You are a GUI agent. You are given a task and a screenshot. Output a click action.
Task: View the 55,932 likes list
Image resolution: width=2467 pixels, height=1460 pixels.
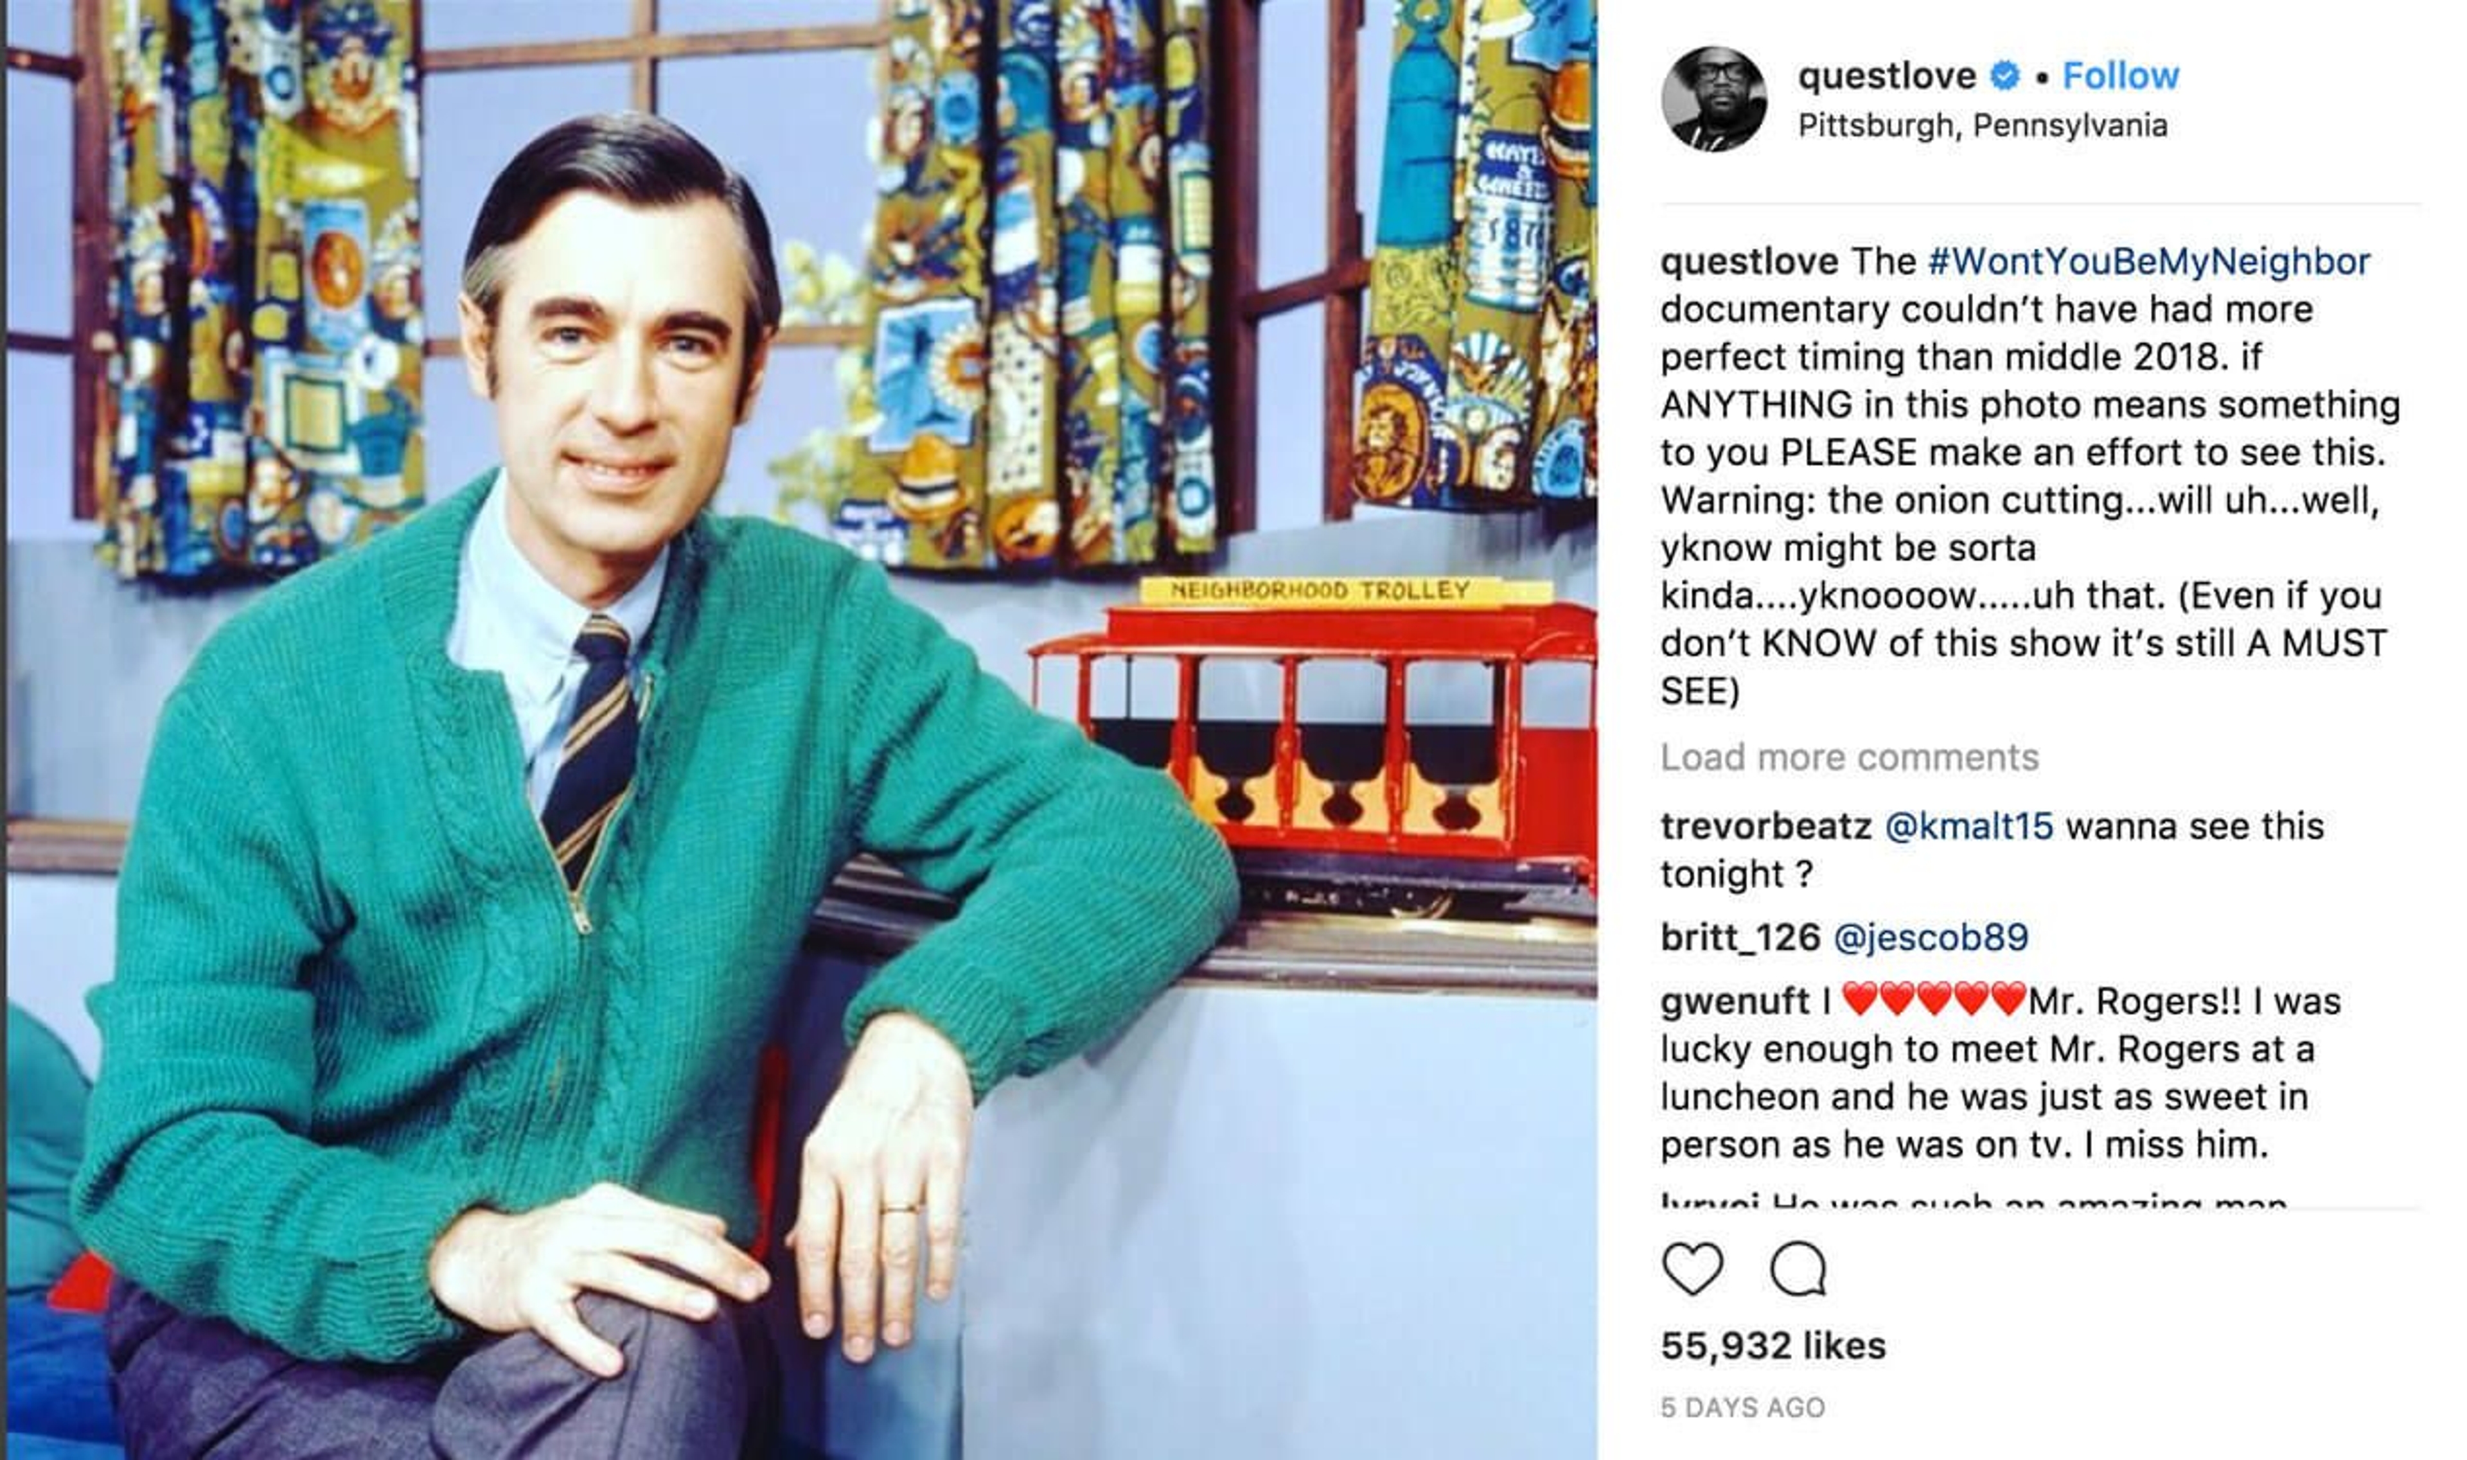[x=1773, y=1346]
